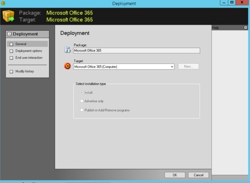
Task: Click the app icon in title bar
Action: [3, 3]
